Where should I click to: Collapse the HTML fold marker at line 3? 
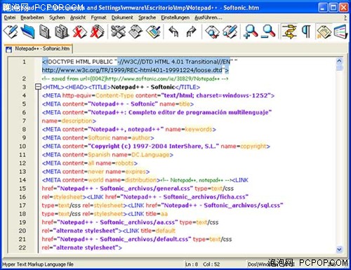point(38,87)
